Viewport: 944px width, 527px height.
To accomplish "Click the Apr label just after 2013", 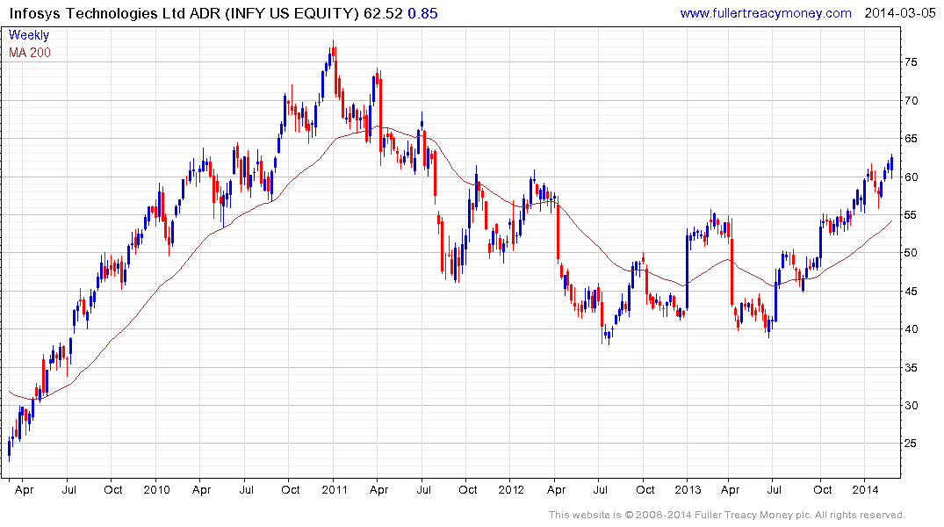I will pyautogui.click(x=731, y=489).
